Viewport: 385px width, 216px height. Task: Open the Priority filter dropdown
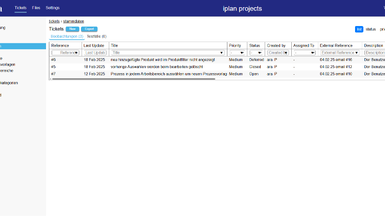(237, 53)
